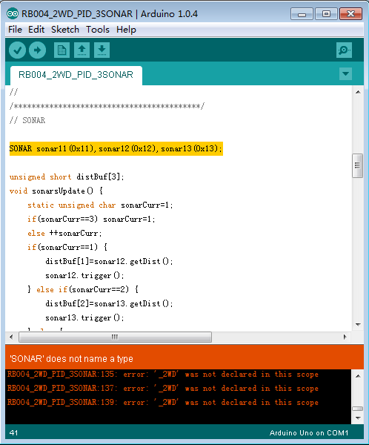The width and height of the screenshot is (369, 445).
Task: Click the console scroll up arrow
Action: tap(358, 376)
